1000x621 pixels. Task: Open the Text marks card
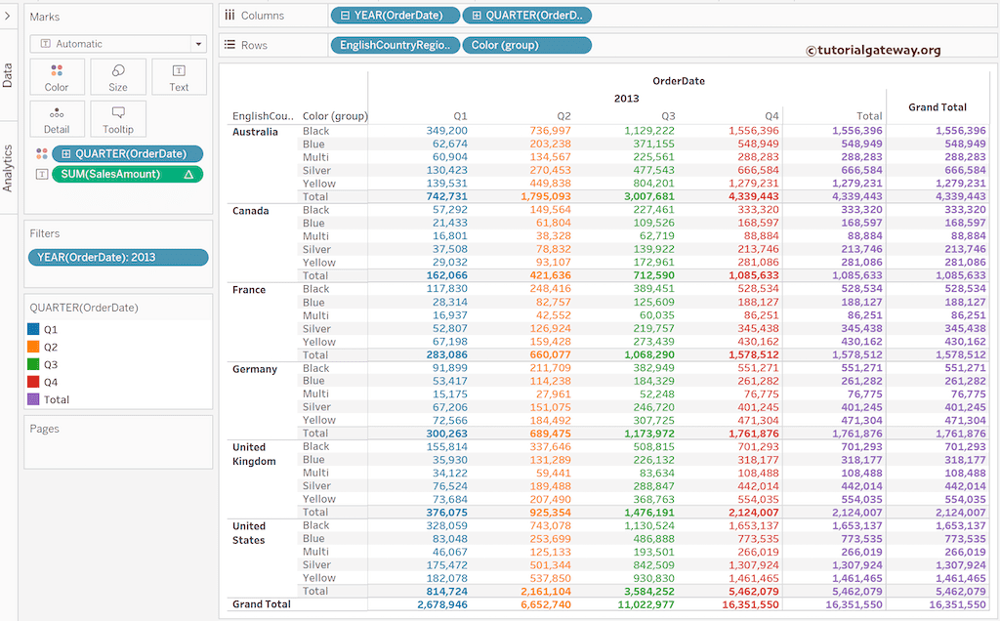click(x=179, y=76)
